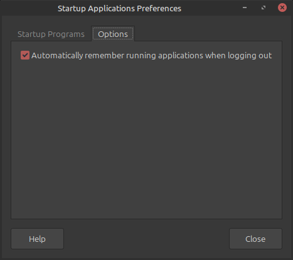This screenshot has width=293, height=260.
Task: Click the word 'Automatically' next to the checkbox
Action: click(x=57, y=56)
